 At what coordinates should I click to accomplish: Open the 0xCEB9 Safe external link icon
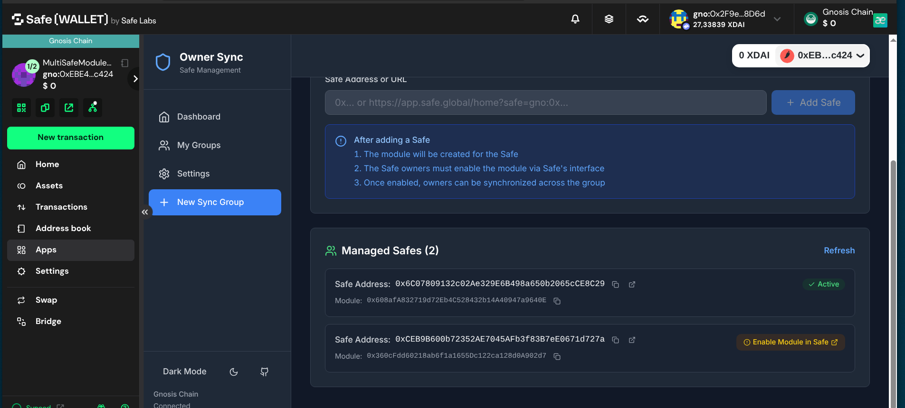click(x=632, y=340)
